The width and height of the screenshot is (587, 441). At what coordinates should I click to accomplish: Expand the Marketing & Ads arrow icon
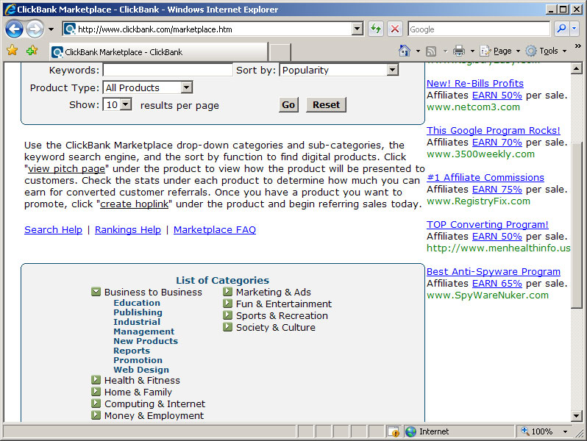[x=227, y=291]
